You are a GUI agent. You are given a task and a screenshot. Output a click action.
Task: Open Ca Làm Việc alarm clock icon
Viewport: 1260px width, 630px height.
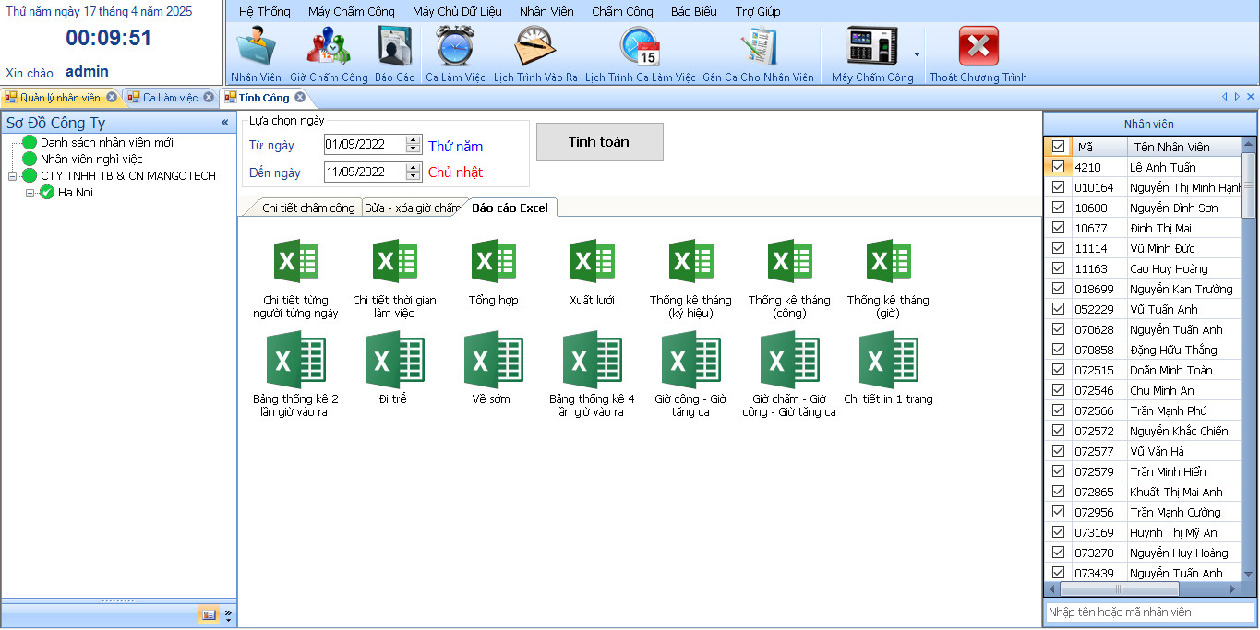455,53
